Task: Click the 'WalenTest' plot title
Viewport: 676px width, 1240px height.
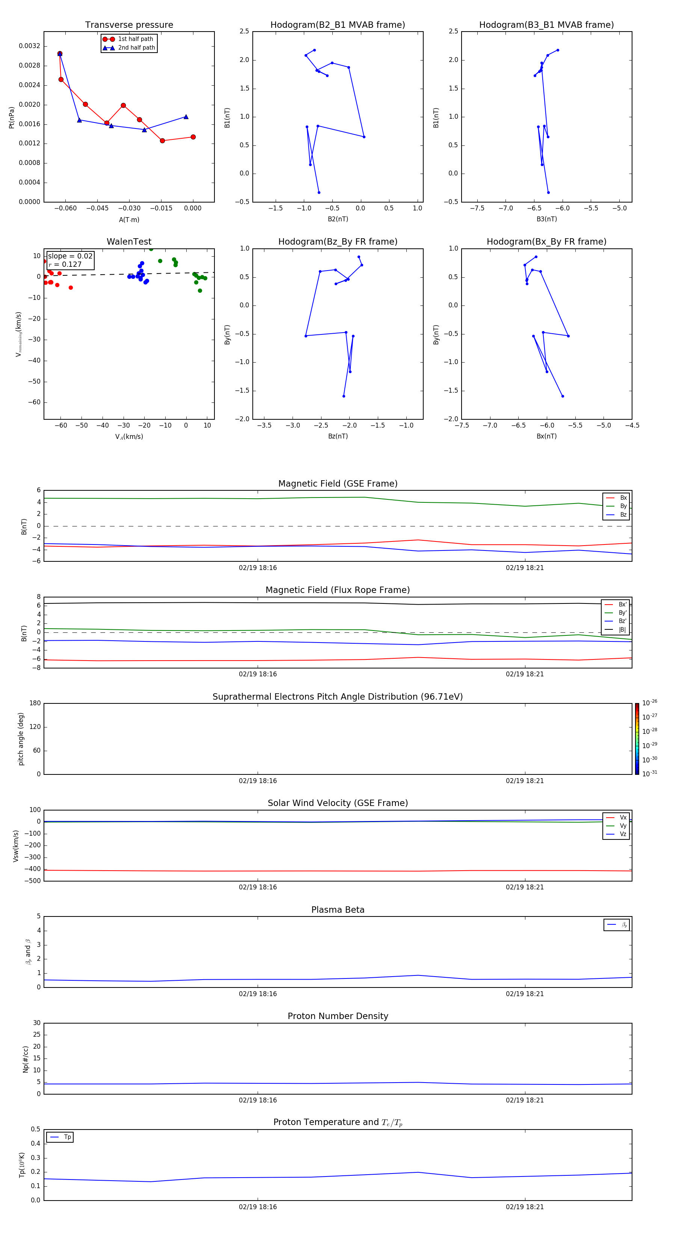Action: [x=129, y=242]
